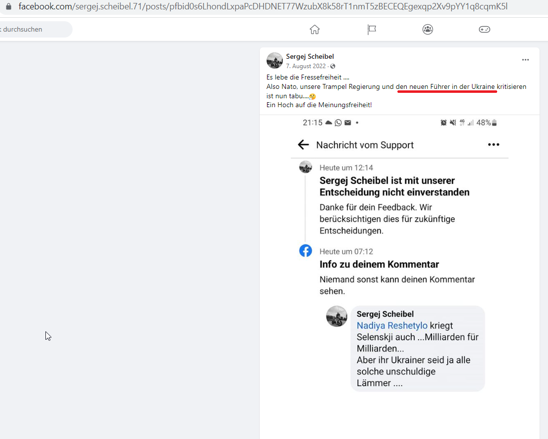Open the Pages flag tab icon
548x439 pixels.
(372, 29)
